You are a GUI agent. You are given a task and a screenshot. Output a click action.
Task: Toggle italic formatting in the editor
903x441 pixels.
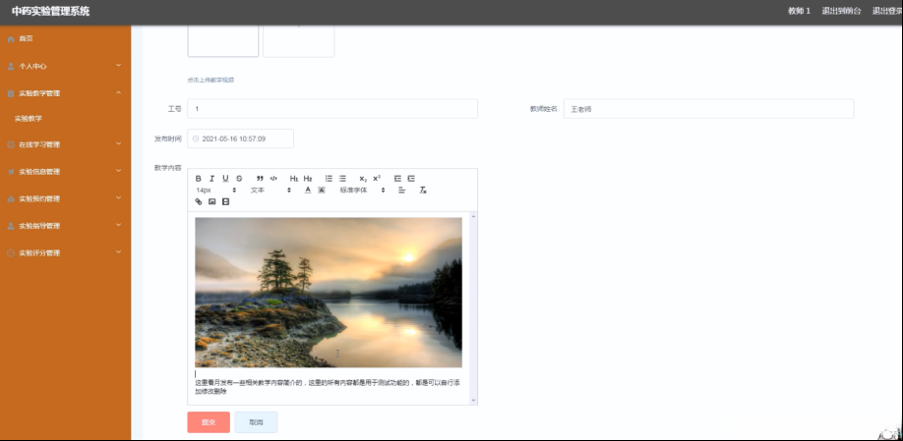pyautogui.click(x=211, y=179)
